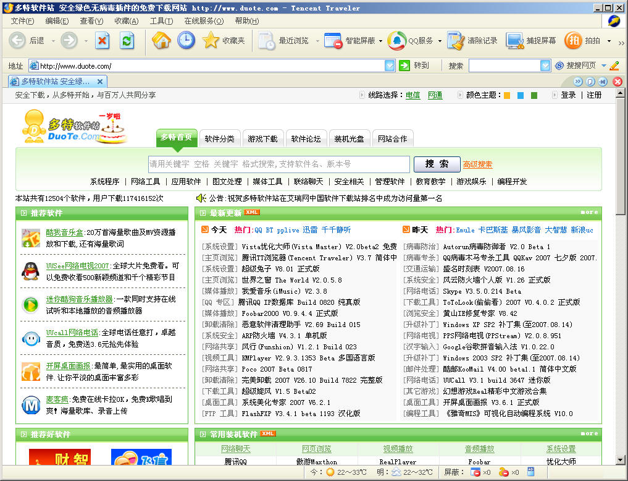628x481 pixels.
Task: Choose the blue color theme swatch
Action: point(521,95)
